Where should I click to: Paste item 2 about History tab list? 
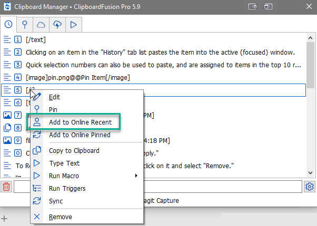(x=153, y=53)
